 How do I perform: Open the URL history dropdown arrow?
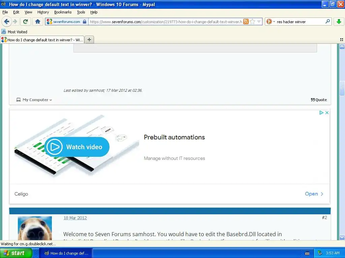pos(259,21)
